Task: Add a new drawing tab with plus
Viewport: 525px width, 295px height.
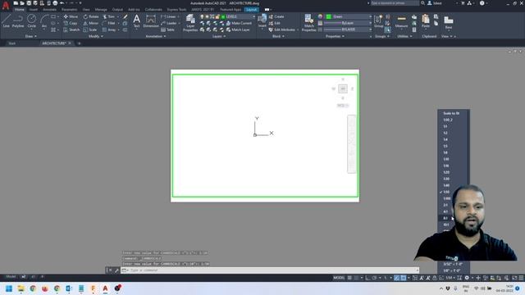Action: coord(79,43)
